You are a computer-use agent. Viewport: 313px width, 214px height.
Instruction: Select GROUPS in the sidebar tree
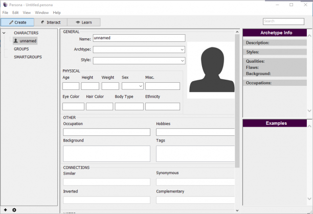21,49
